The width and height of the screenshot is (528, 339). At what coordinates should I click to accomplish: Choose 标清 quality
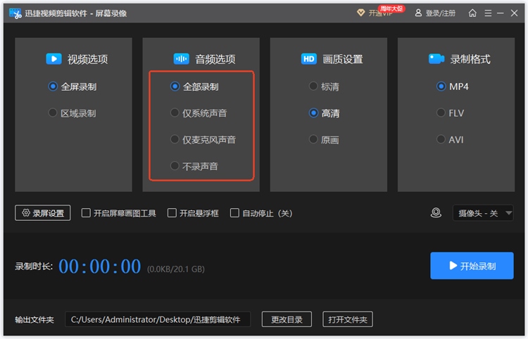coord(324,87)
